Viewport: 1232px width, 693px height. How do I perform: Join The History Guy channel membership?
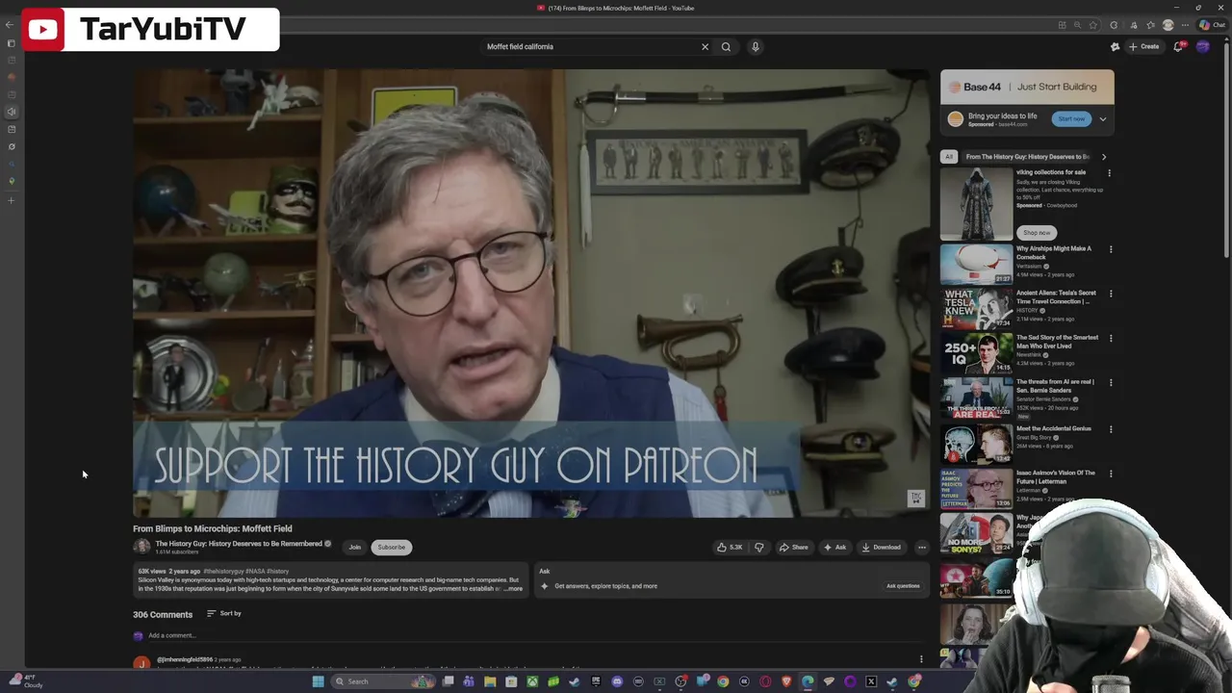tap(354, 547)
